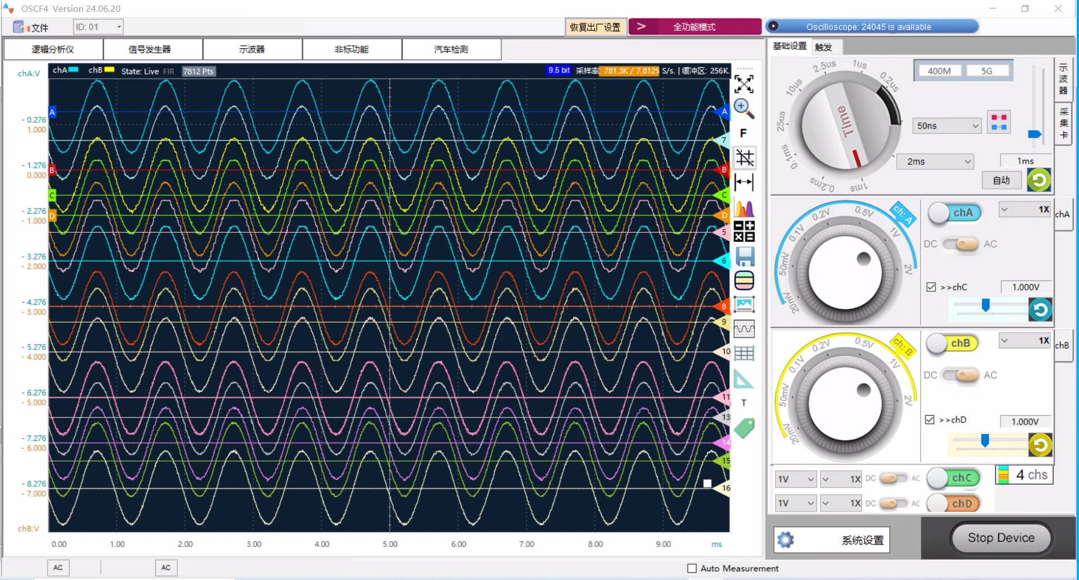Click the vertical slider beside the timebase

(x=1036, y=107)
